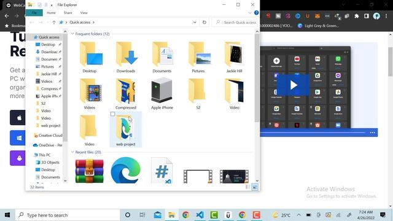The height and width of the screenshot is (221, 393).
Task: Select S2 in the navigation pane
Action: point(43,103)
